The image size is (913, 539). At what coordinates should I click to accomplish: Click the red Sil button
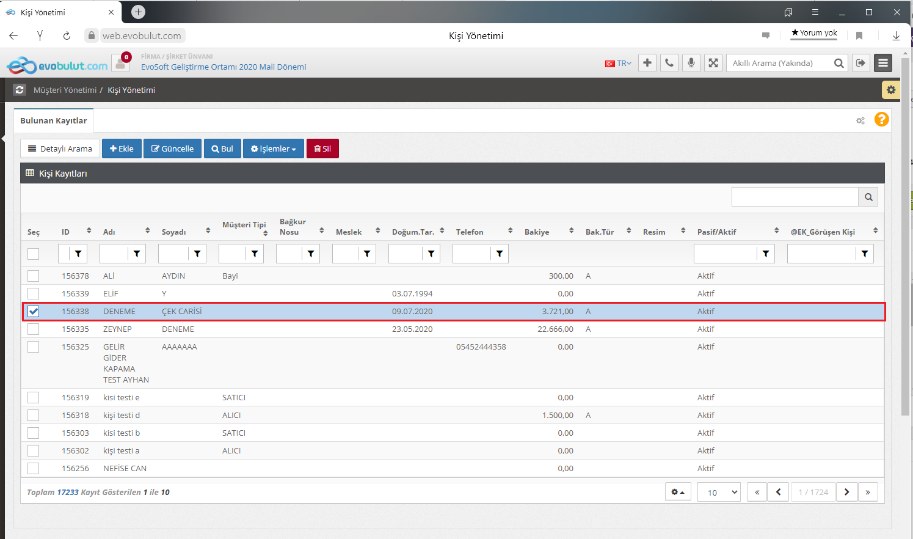[322, 148]
